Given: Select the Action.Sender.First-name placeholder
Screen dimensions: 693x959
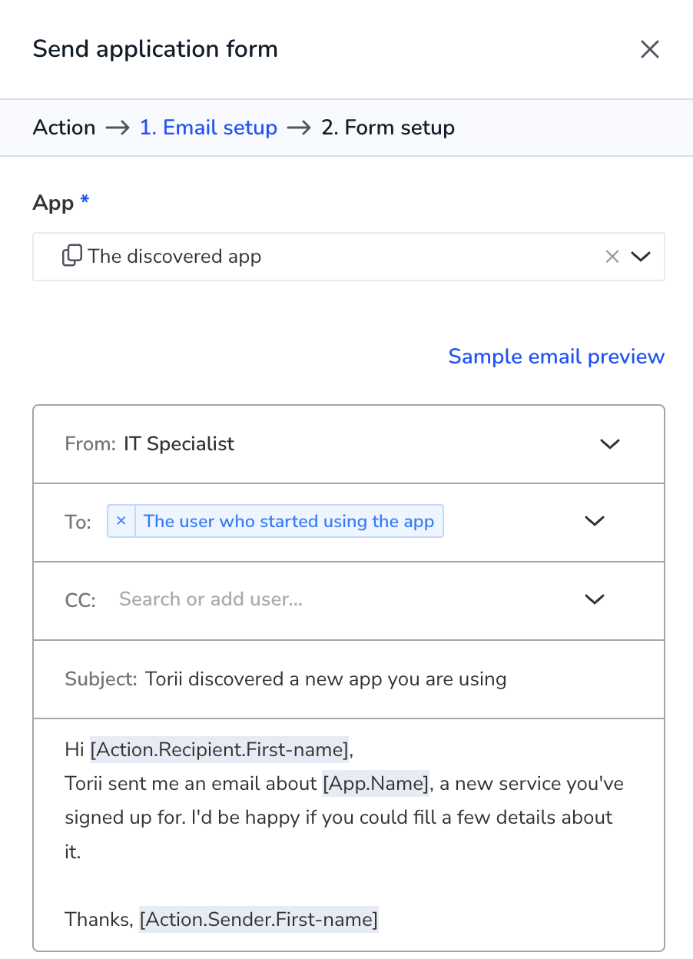Looking at the screenshot, I should coord(259,919).
